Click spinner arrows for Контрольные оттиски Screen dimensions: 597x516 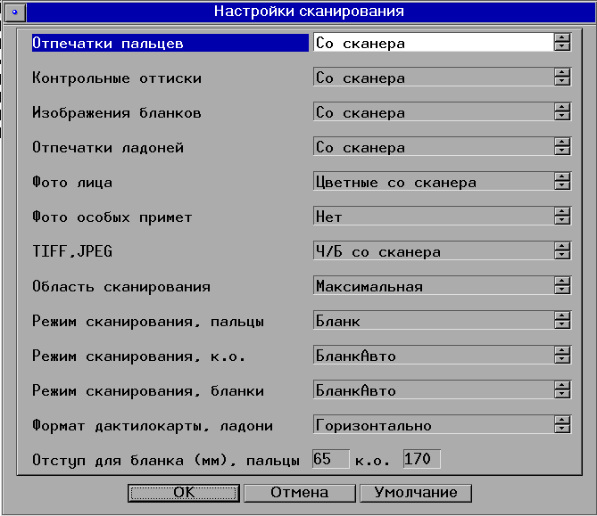(x=562, y=77)
